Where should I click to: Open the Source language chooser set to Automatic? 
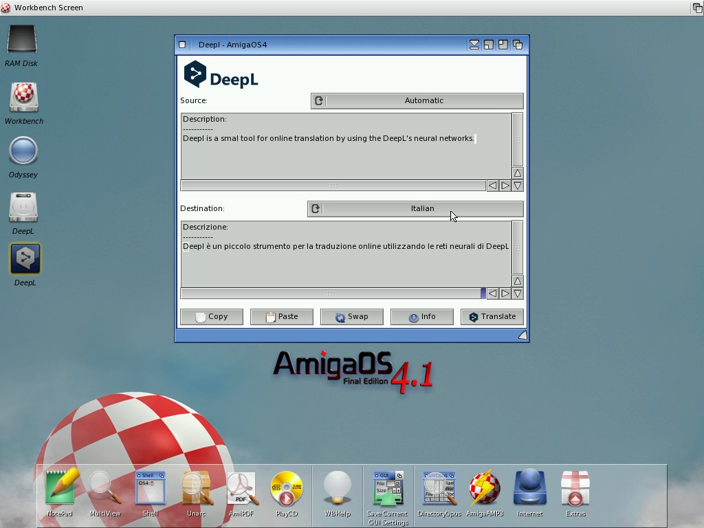(423, 101)
